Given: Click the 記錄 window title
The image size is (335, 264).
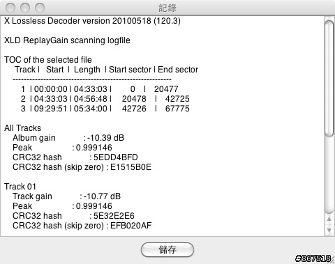Looking at the screenshot, I should click(x=167, y=8).
